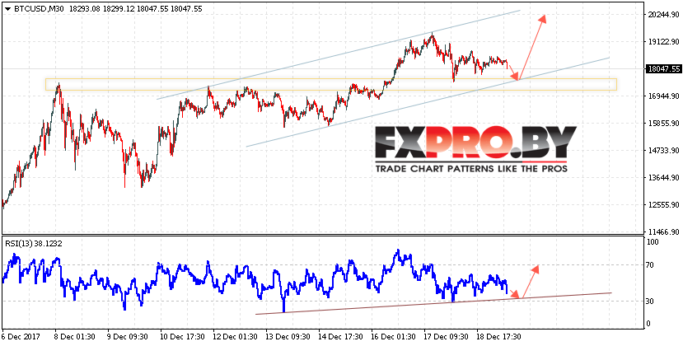This screenshot has height=346, width=683.
Task: Select the lower channel trendline
Action: 428,102
